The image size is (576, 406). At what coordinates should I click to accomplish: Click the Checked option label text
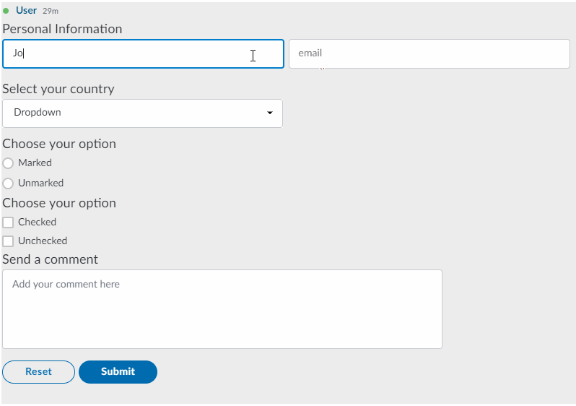(x=37, y=222)
